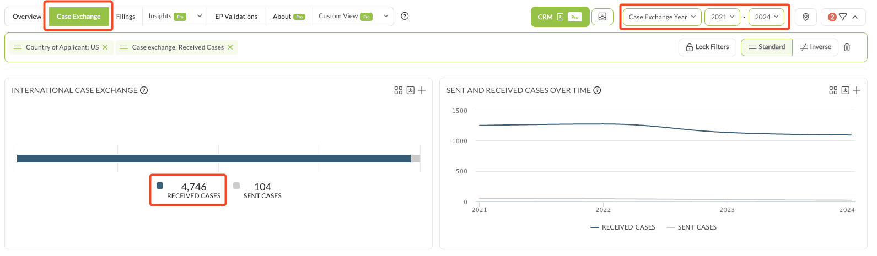Click the filter funnel icon with badge

(838, 17)
